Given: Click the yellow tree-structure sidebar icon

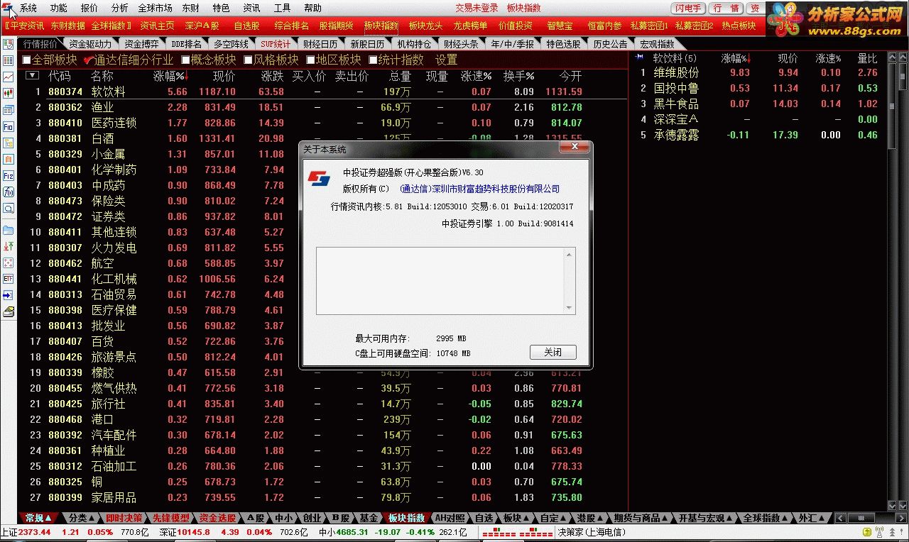Looking at the screenshot, I should (9, 143).
